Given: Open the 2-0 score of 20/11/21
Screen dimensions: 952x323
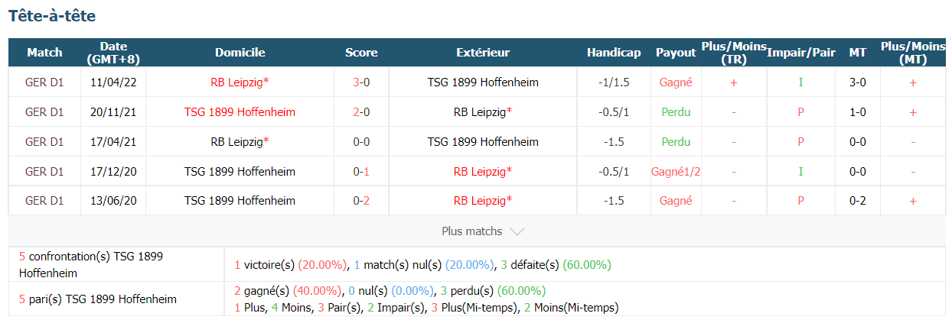Looking at the screenshot, I should 361,112.
